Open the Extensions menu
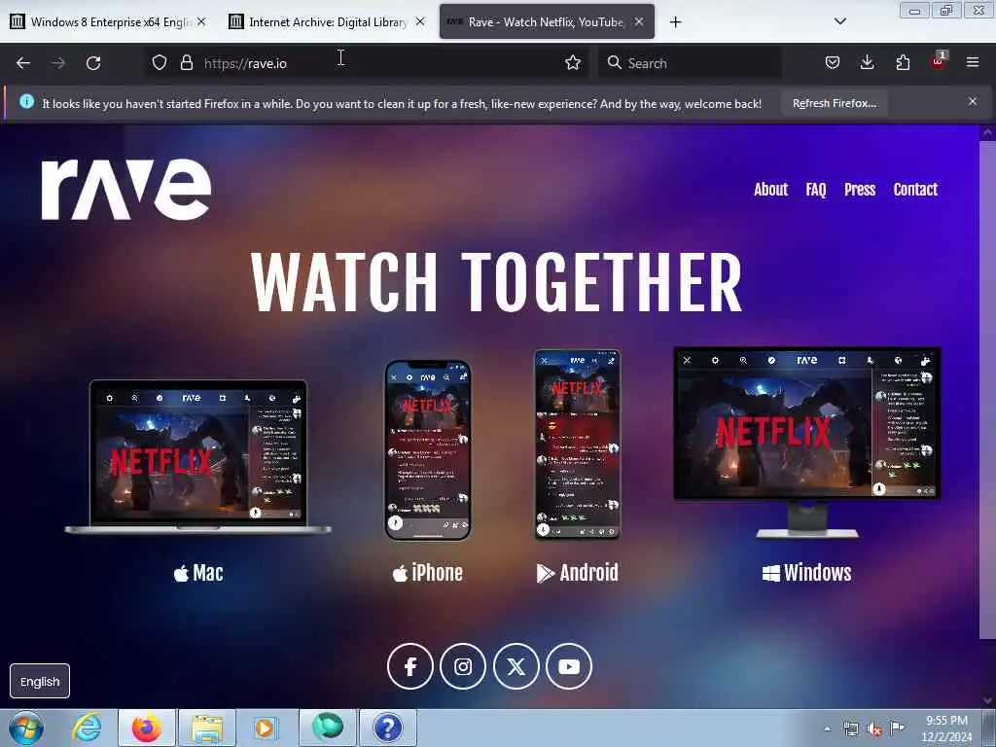Screen dimensions: 996x747 tap(903, 62)
